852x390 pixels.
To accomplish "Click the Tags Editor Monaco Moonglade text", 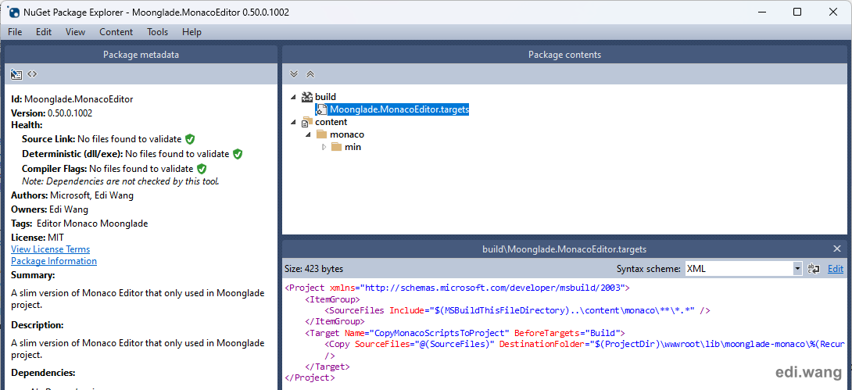I will (x=79, y=224).
